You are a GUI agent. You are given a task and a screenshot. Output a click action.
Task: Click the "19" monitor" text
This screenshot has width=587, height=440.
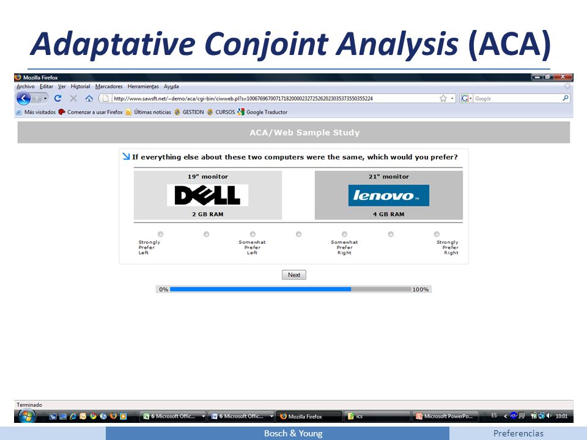click(x=208, y=177)
